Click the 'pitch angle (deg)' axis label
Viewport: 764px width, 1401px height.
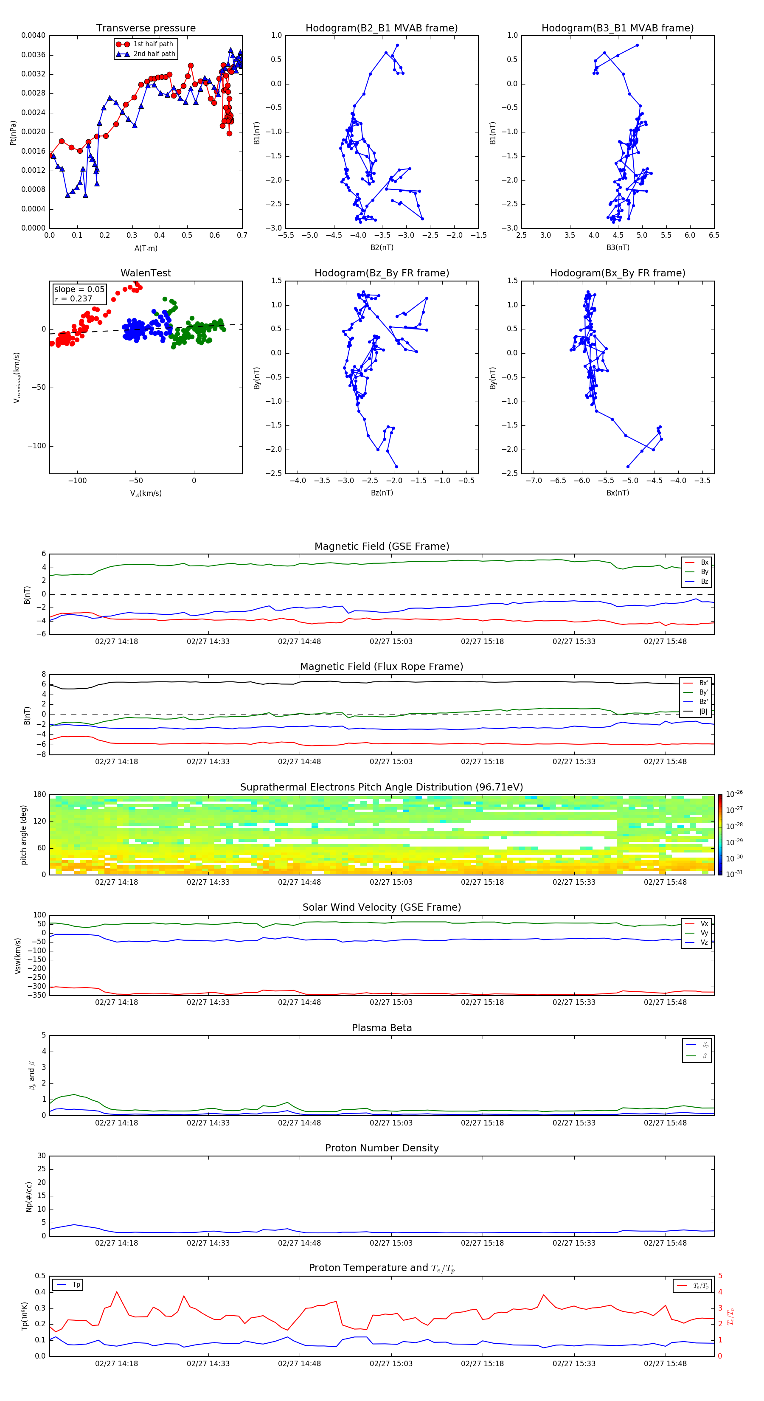pyautogui.click(x=23, y=835)
